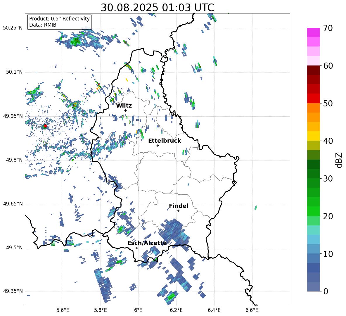Click the light cyan colorbar swatch near 15
346x316 pixels.
pos(313,230)
